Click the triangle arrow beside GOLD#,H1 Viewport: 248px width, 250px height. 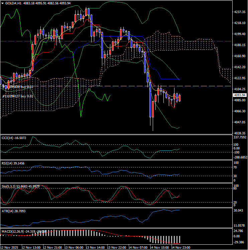pos(3,3)
